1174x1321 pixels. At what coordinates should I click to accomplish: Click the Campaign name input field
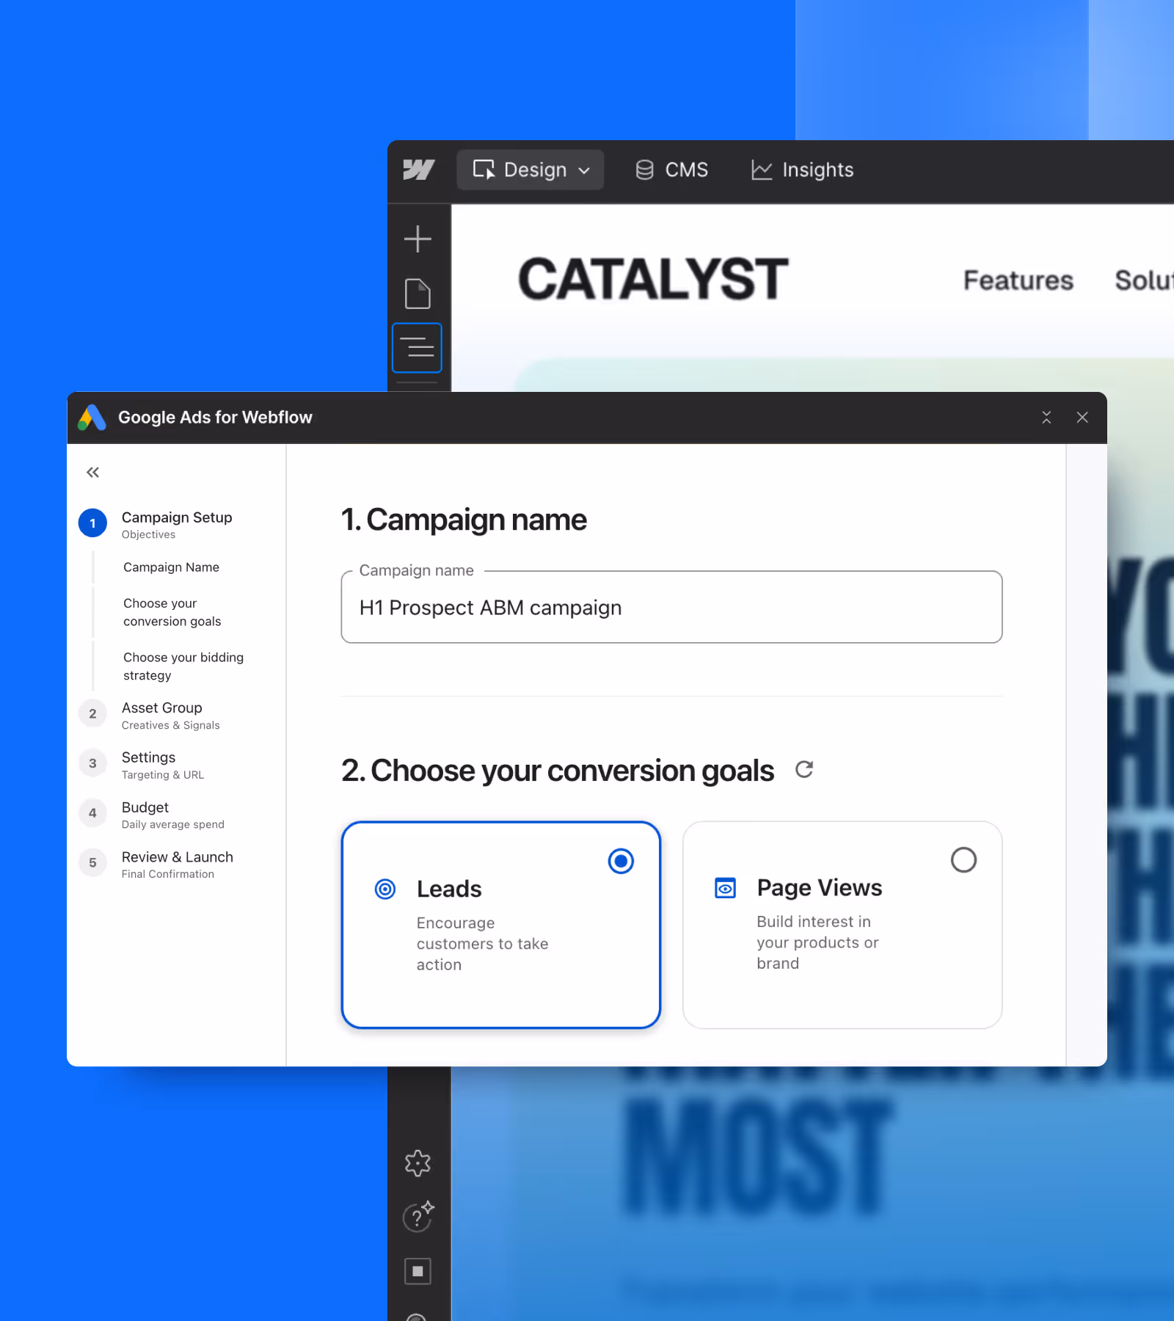click(x=671, y=608)
